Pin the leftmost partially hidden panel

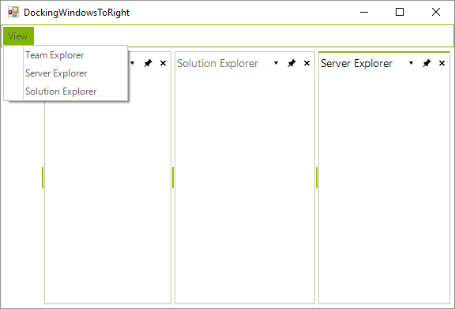[x=148, y=63]
